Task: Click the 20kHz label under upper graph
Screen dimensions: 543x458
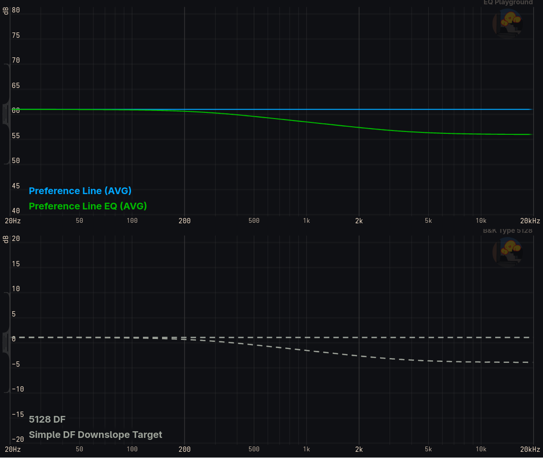Action: [x=530, y=221]
